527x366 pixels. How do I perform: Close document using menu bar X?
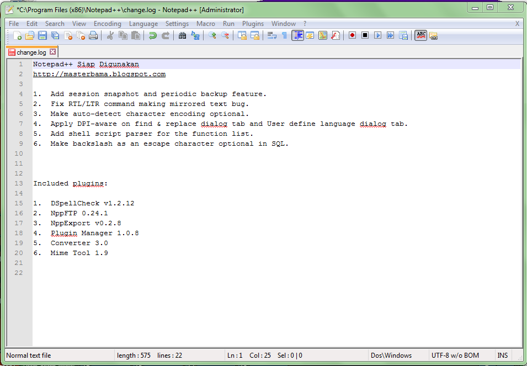(x=517, y=24)
